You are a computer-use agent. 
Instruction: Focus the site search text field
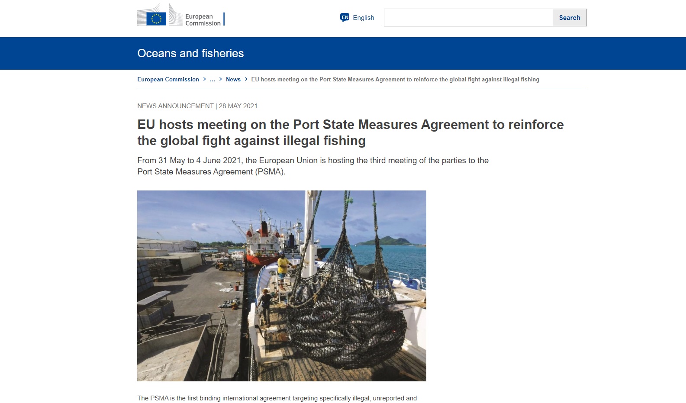pos(468,18)
